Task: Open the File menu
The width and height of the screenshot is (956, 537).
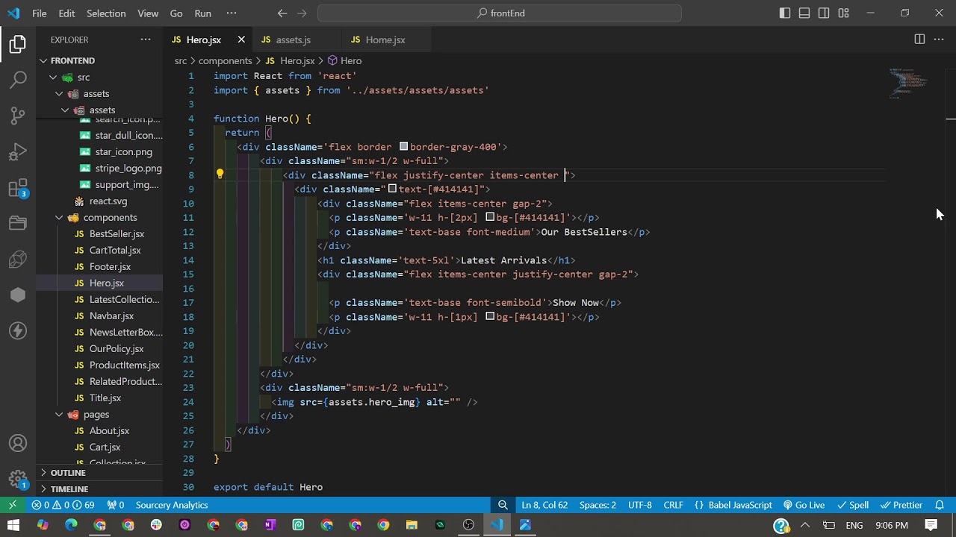Action: pos(40,13)
